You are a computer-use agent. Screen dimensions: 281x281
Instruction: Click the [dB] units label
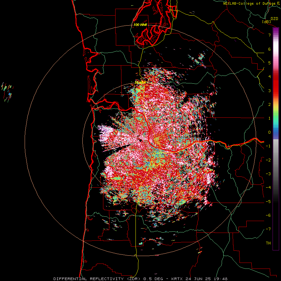pyautogui.click(x=267, y=22)
